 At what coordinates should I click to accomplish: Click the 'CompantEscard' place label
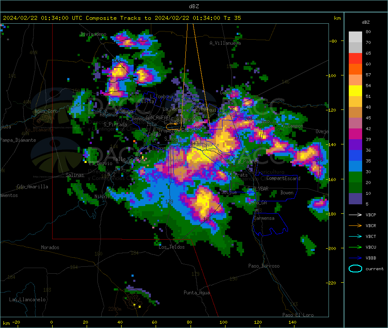[283, 178]
